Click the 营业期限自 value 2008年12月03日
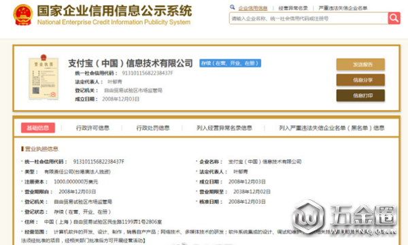This screenshot has height=245, width=408. coord(78,192)
